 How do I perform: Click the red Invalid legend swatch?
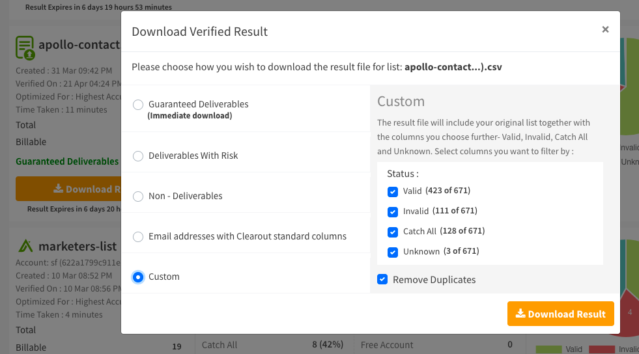pos(602,349)
